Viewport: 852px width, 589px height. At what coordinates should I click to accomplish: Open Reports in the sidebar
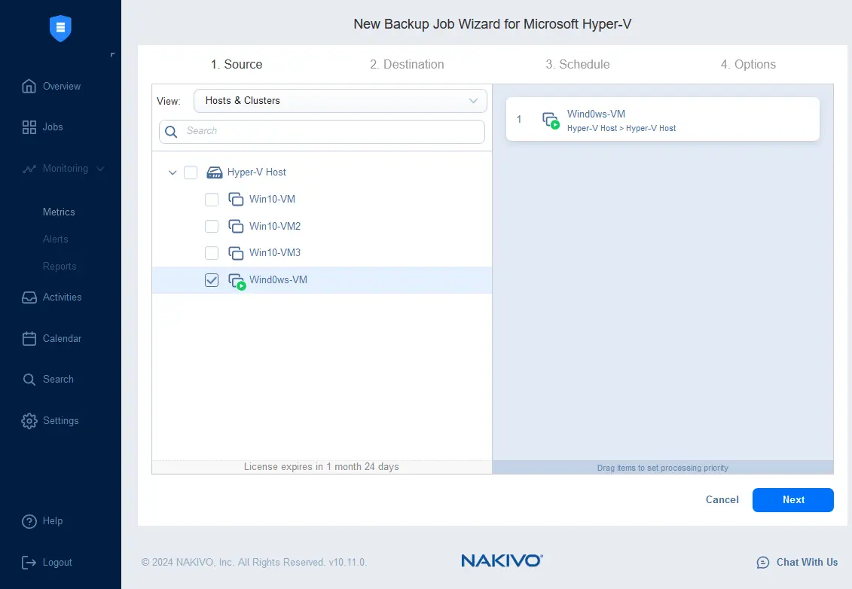click(60, 266)
